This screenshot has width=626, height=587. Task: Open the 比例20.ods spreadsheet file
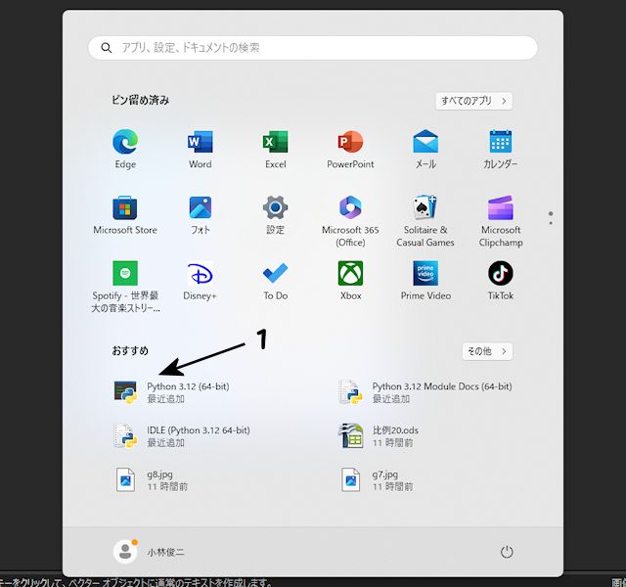(379, 436)
